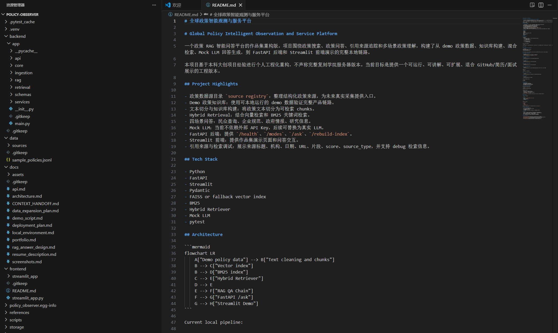558x333 pixels.
Task: Open the services folder
Action: click(22, 102)
